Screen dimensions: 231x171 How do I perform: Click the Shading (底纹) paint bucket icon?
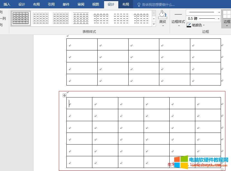tap(162, 14)
